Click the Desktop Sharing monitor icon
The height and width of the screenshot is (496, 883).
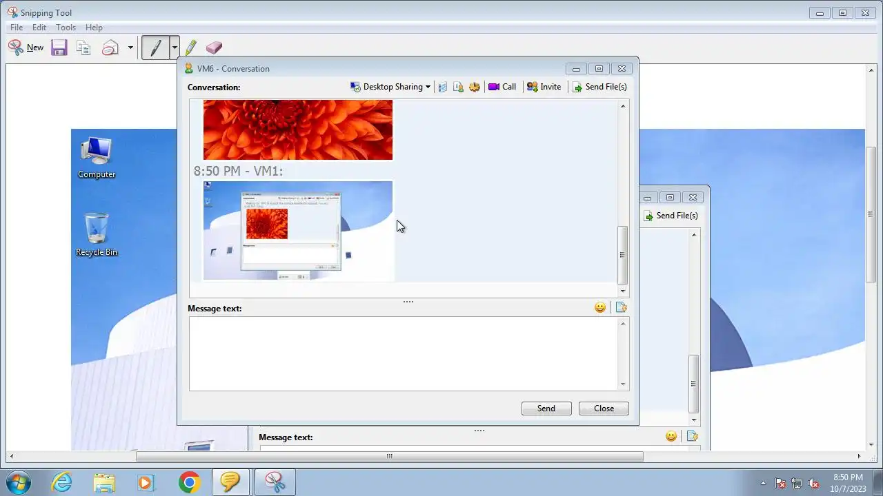pos(355,87)
